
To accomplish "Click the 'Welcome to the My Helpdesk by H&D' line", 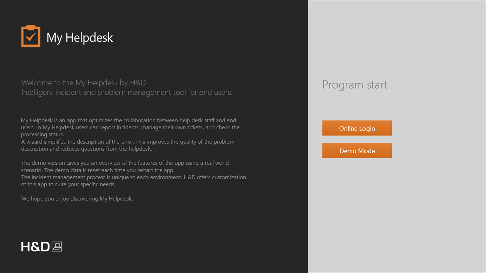I will [x=83, y=83].
